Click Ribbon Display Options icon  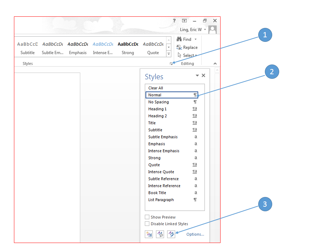coord(184,21)
